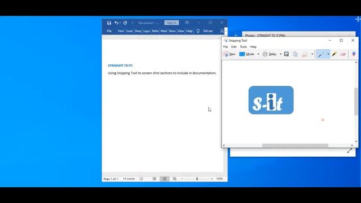
Task: Click the scroll left arrow in Snipping Tool
Action: 224,145
